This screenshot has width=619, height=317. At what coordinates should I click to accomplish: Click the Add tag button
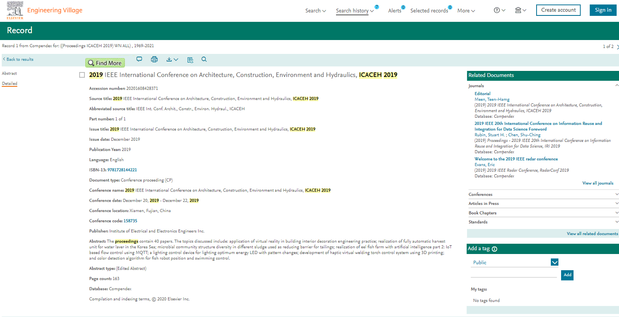pos(567,275)
